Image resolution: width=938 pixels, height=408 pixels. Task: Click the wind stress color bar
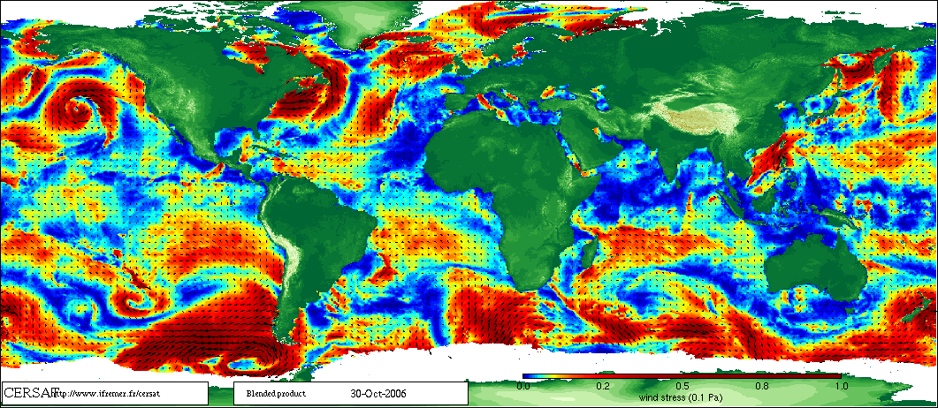coord(682,376)
